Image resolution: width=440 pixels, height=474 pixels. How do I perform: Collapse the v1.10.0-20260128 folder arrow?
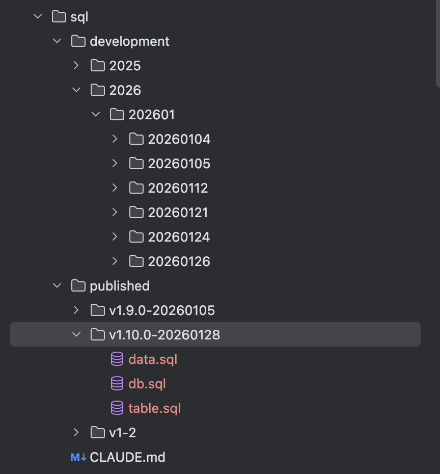76,335
